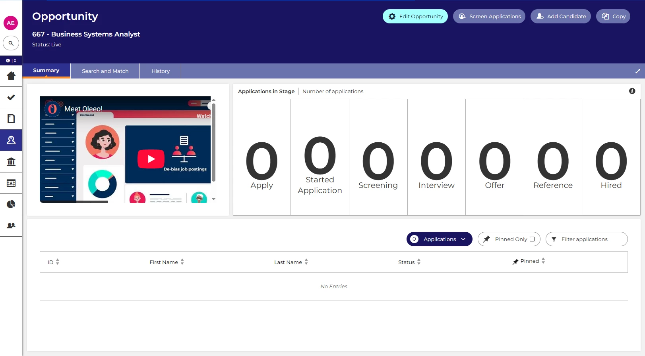
Task: Open the users group icon in sidebar
Action: point(11,226)
